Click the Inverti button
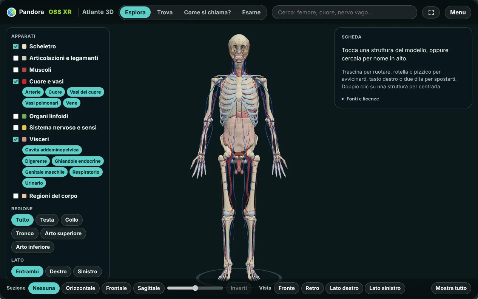The height and width of the screenshot is (299, 478). click(239, 288)
